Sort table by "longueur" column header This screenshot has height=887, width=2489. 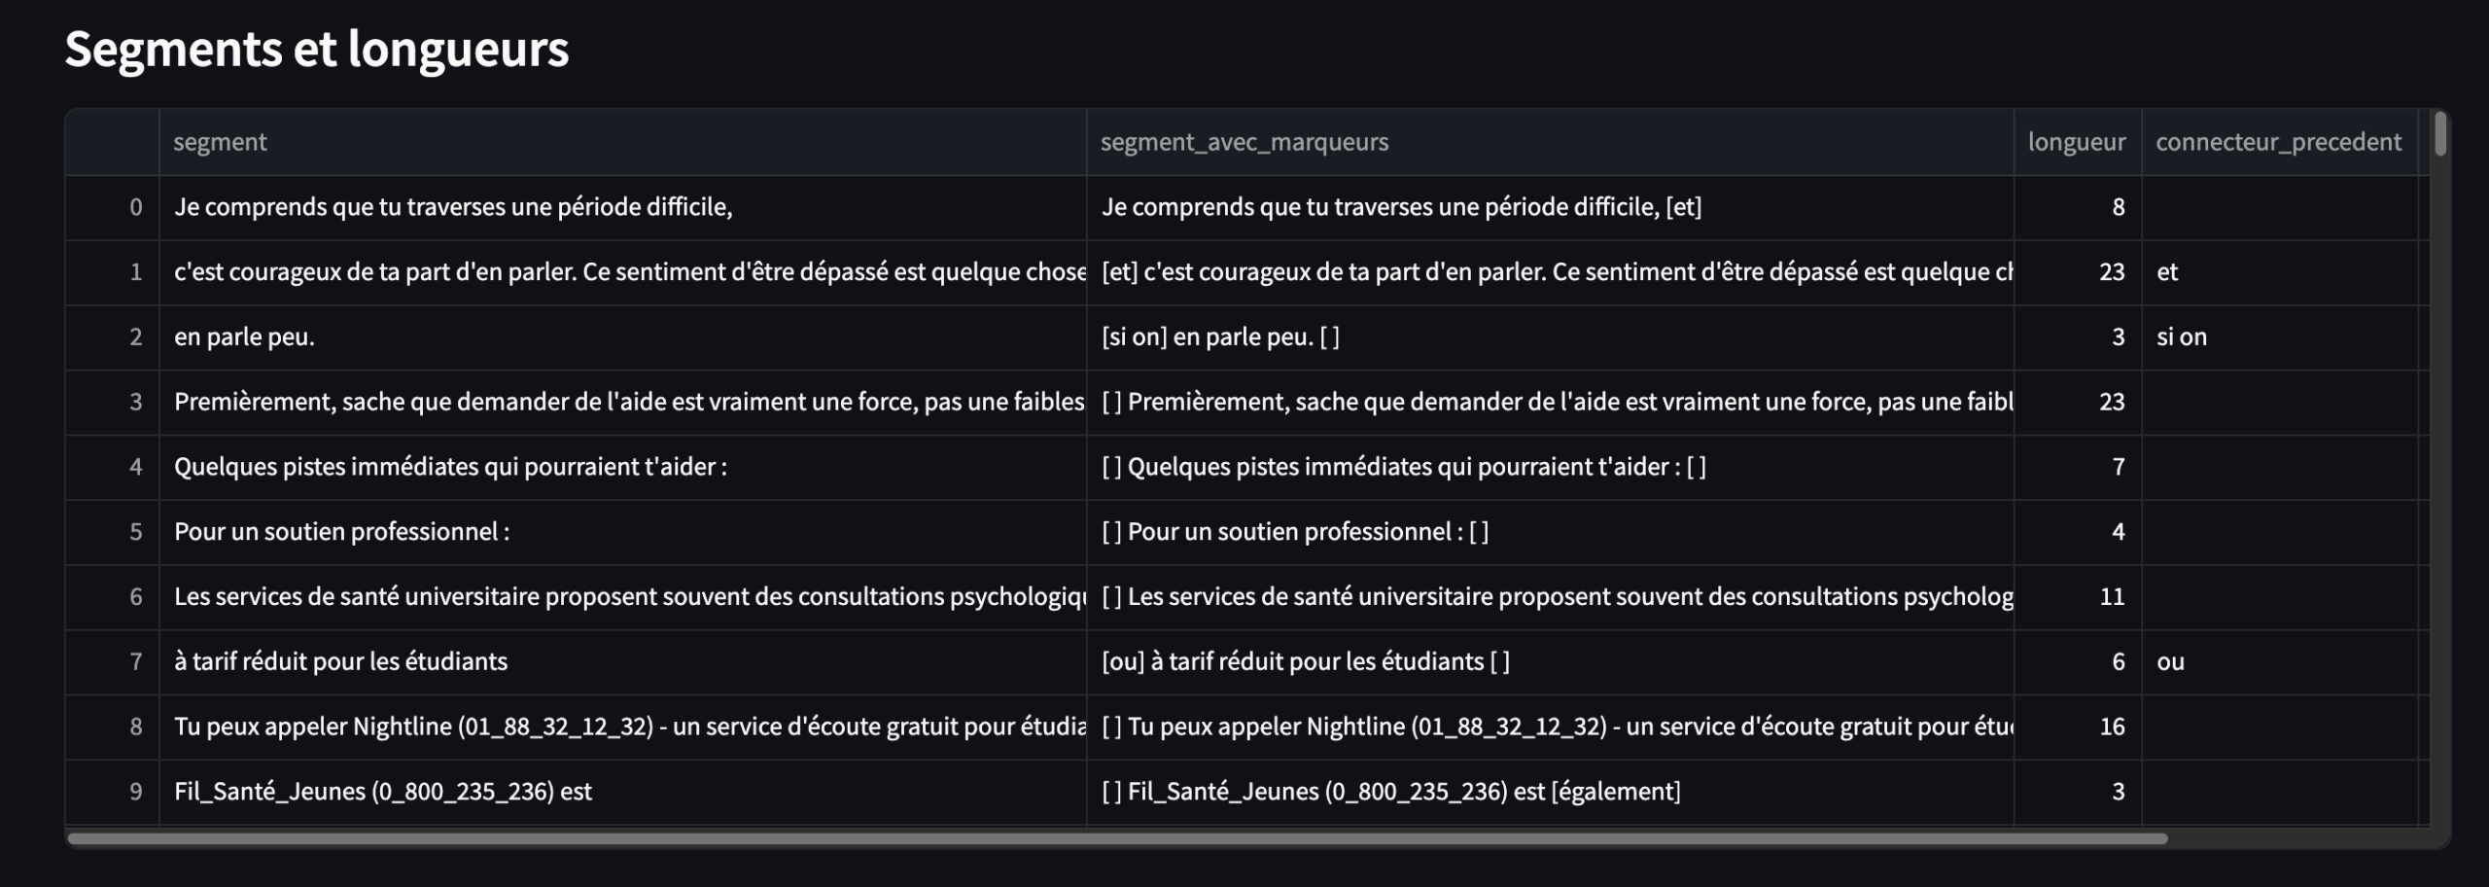tap(2076, 142)
